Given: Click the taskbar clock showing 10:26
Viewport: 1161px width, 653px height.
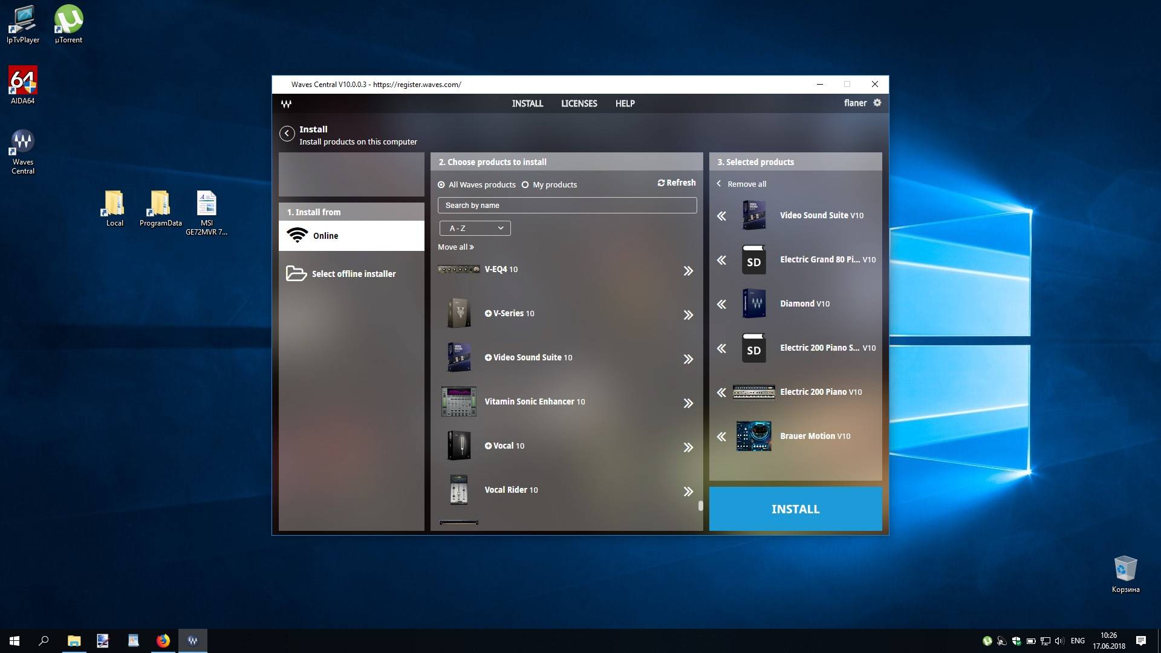Looking at the screenshot, I should point(1109,641).
